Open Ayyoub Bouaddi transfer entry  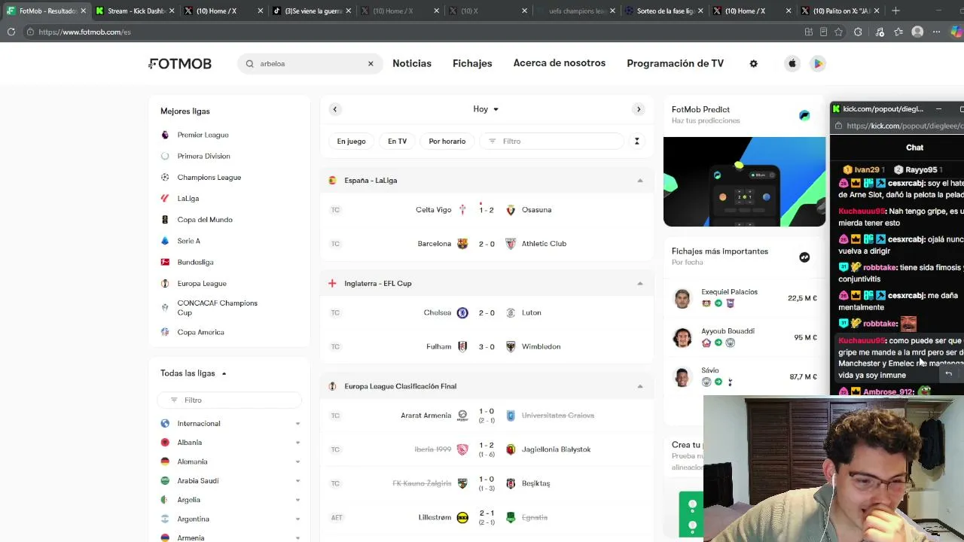click(744, 337)
